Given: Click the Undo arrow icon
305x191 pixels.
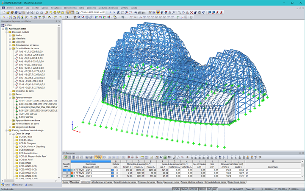Looking at the screenshot, I should [37, 12].
